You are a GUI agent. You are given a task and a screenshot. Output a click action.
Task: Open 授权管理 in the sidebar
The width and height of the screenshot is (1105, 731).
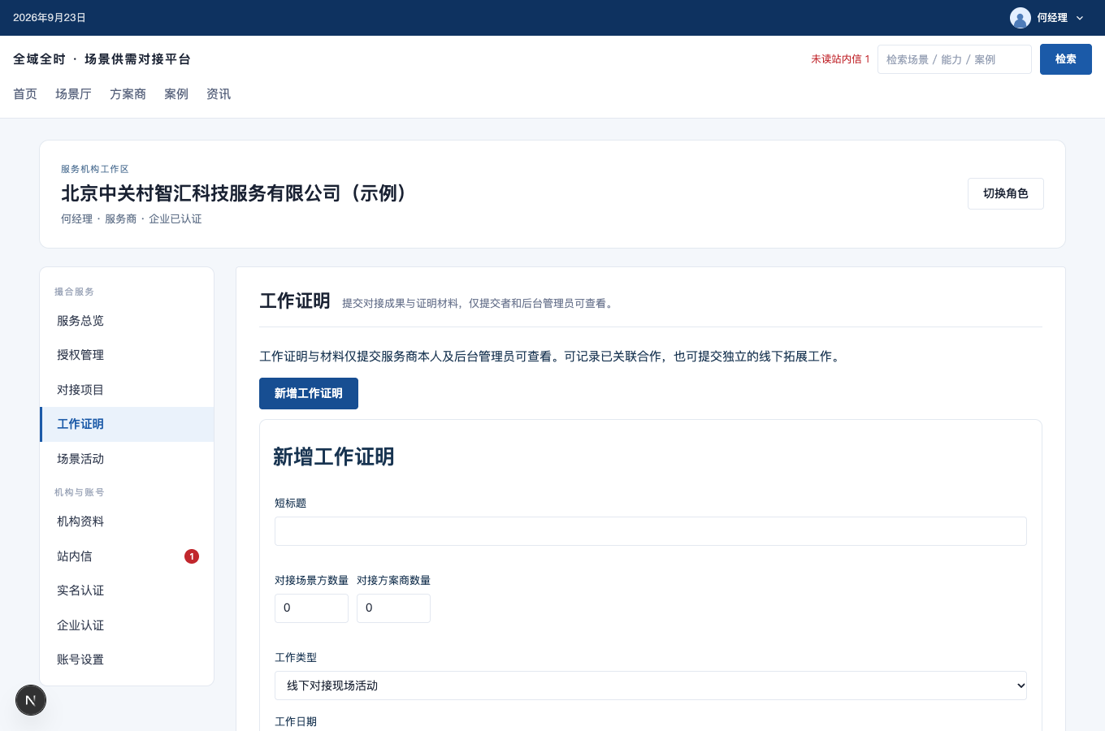pos(128,355)
